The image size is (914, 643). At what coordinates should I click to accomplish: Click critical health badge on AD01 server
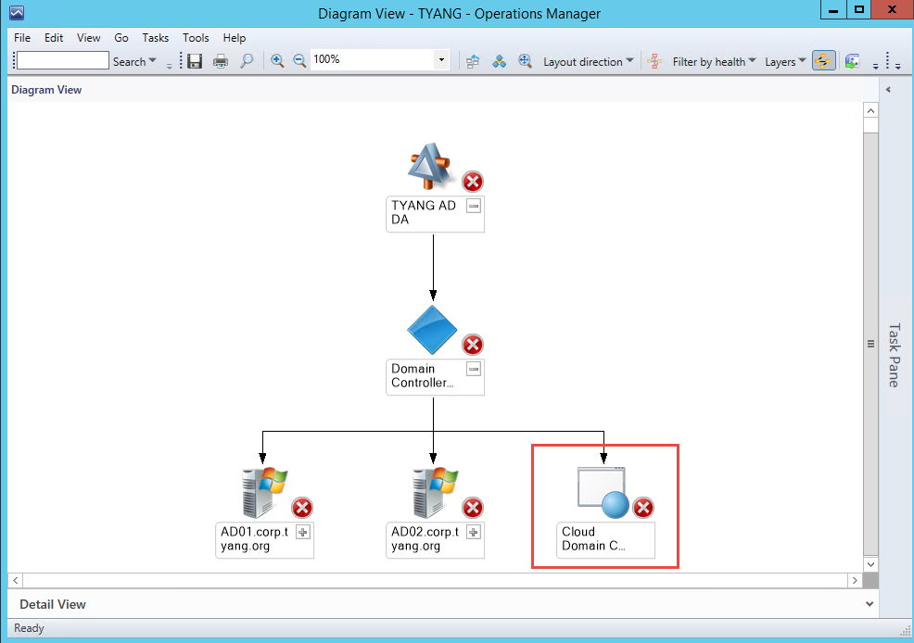click(x=302, y=508)
